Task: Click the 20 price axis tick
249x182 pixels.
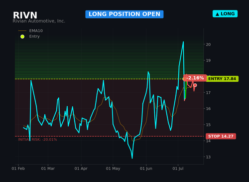Action: (208, 44)
